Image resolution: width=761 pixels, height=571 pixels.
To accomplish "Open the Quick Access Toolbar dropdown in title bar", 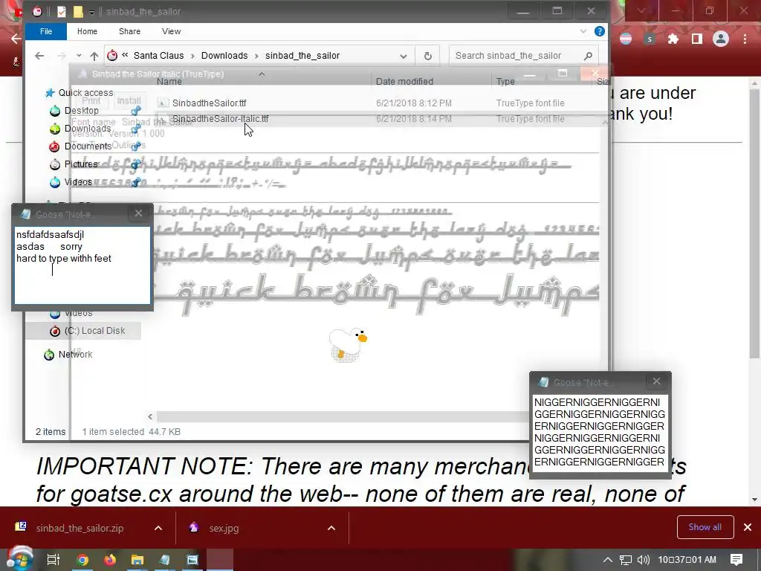I will (x=91, y=12).
